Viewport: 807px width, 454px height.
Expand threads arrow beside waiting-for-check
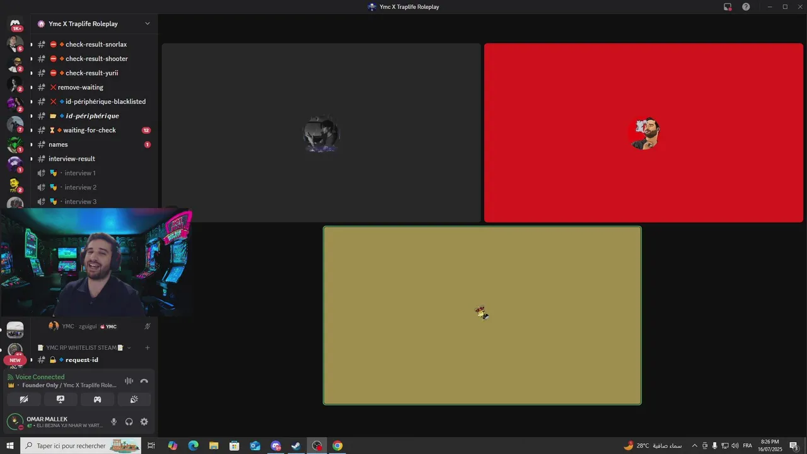click(x=31, y=131)
